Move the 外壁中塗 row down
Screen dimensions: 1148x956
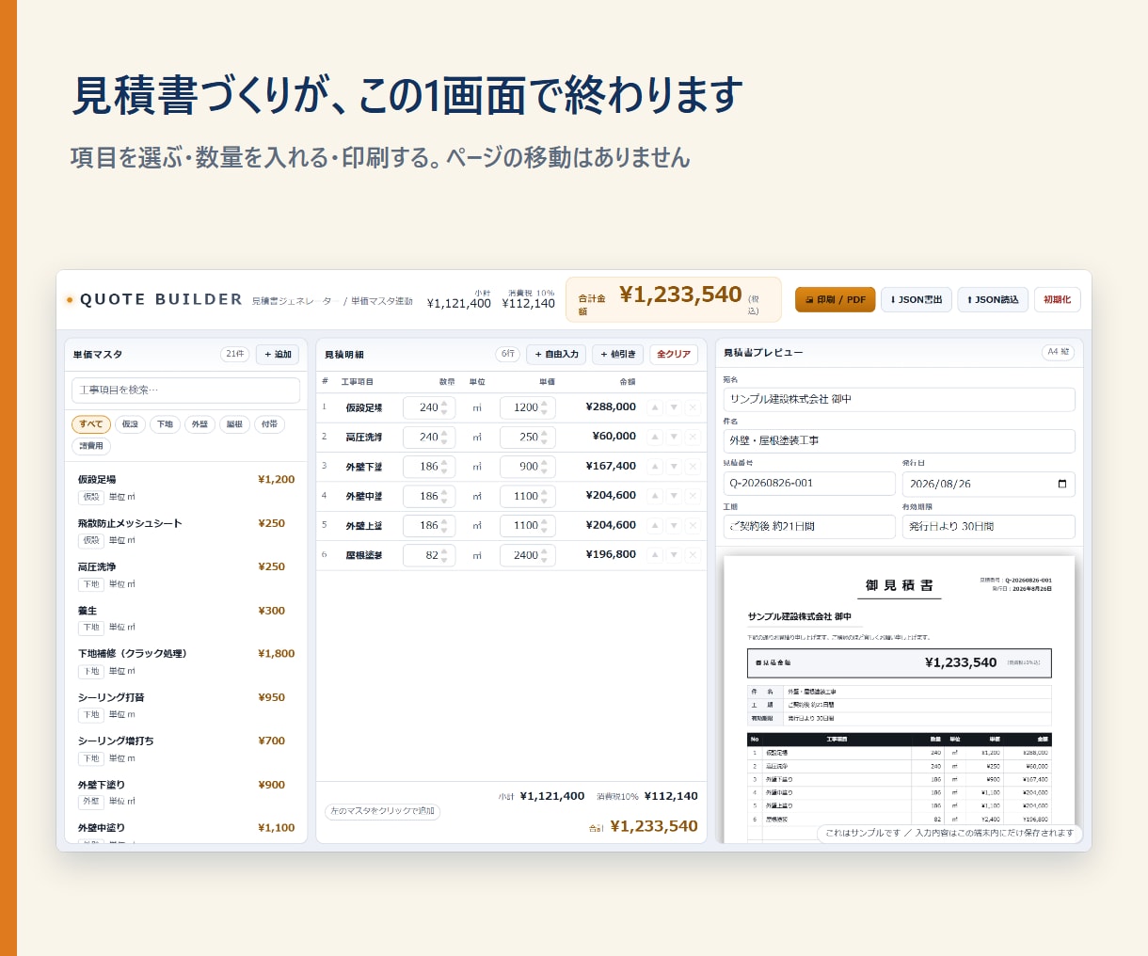[674, 496]
